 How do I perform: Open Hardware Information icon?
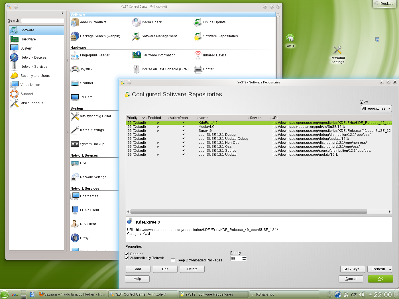pyautogui.click(x=137, y=55)
